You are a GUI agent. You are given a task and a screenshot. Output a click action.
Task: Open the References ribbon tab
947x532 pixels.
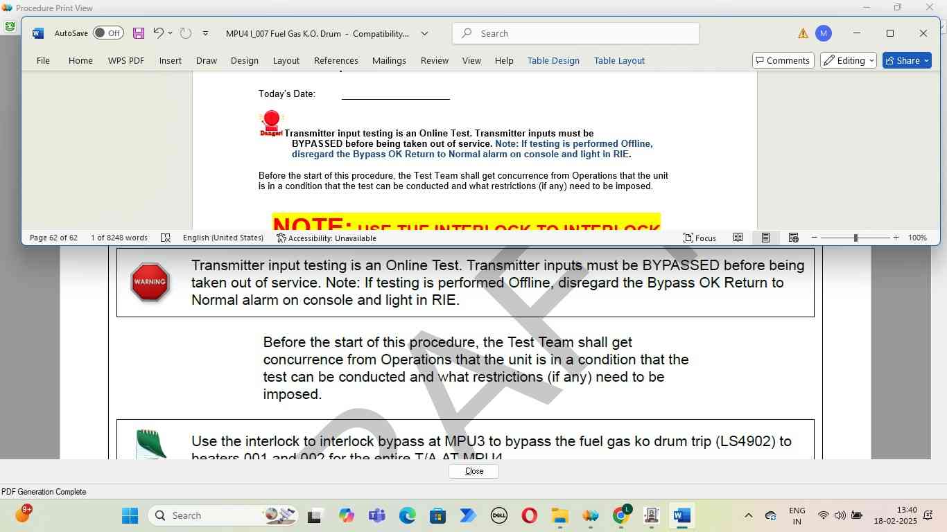[x=336, y=60]
